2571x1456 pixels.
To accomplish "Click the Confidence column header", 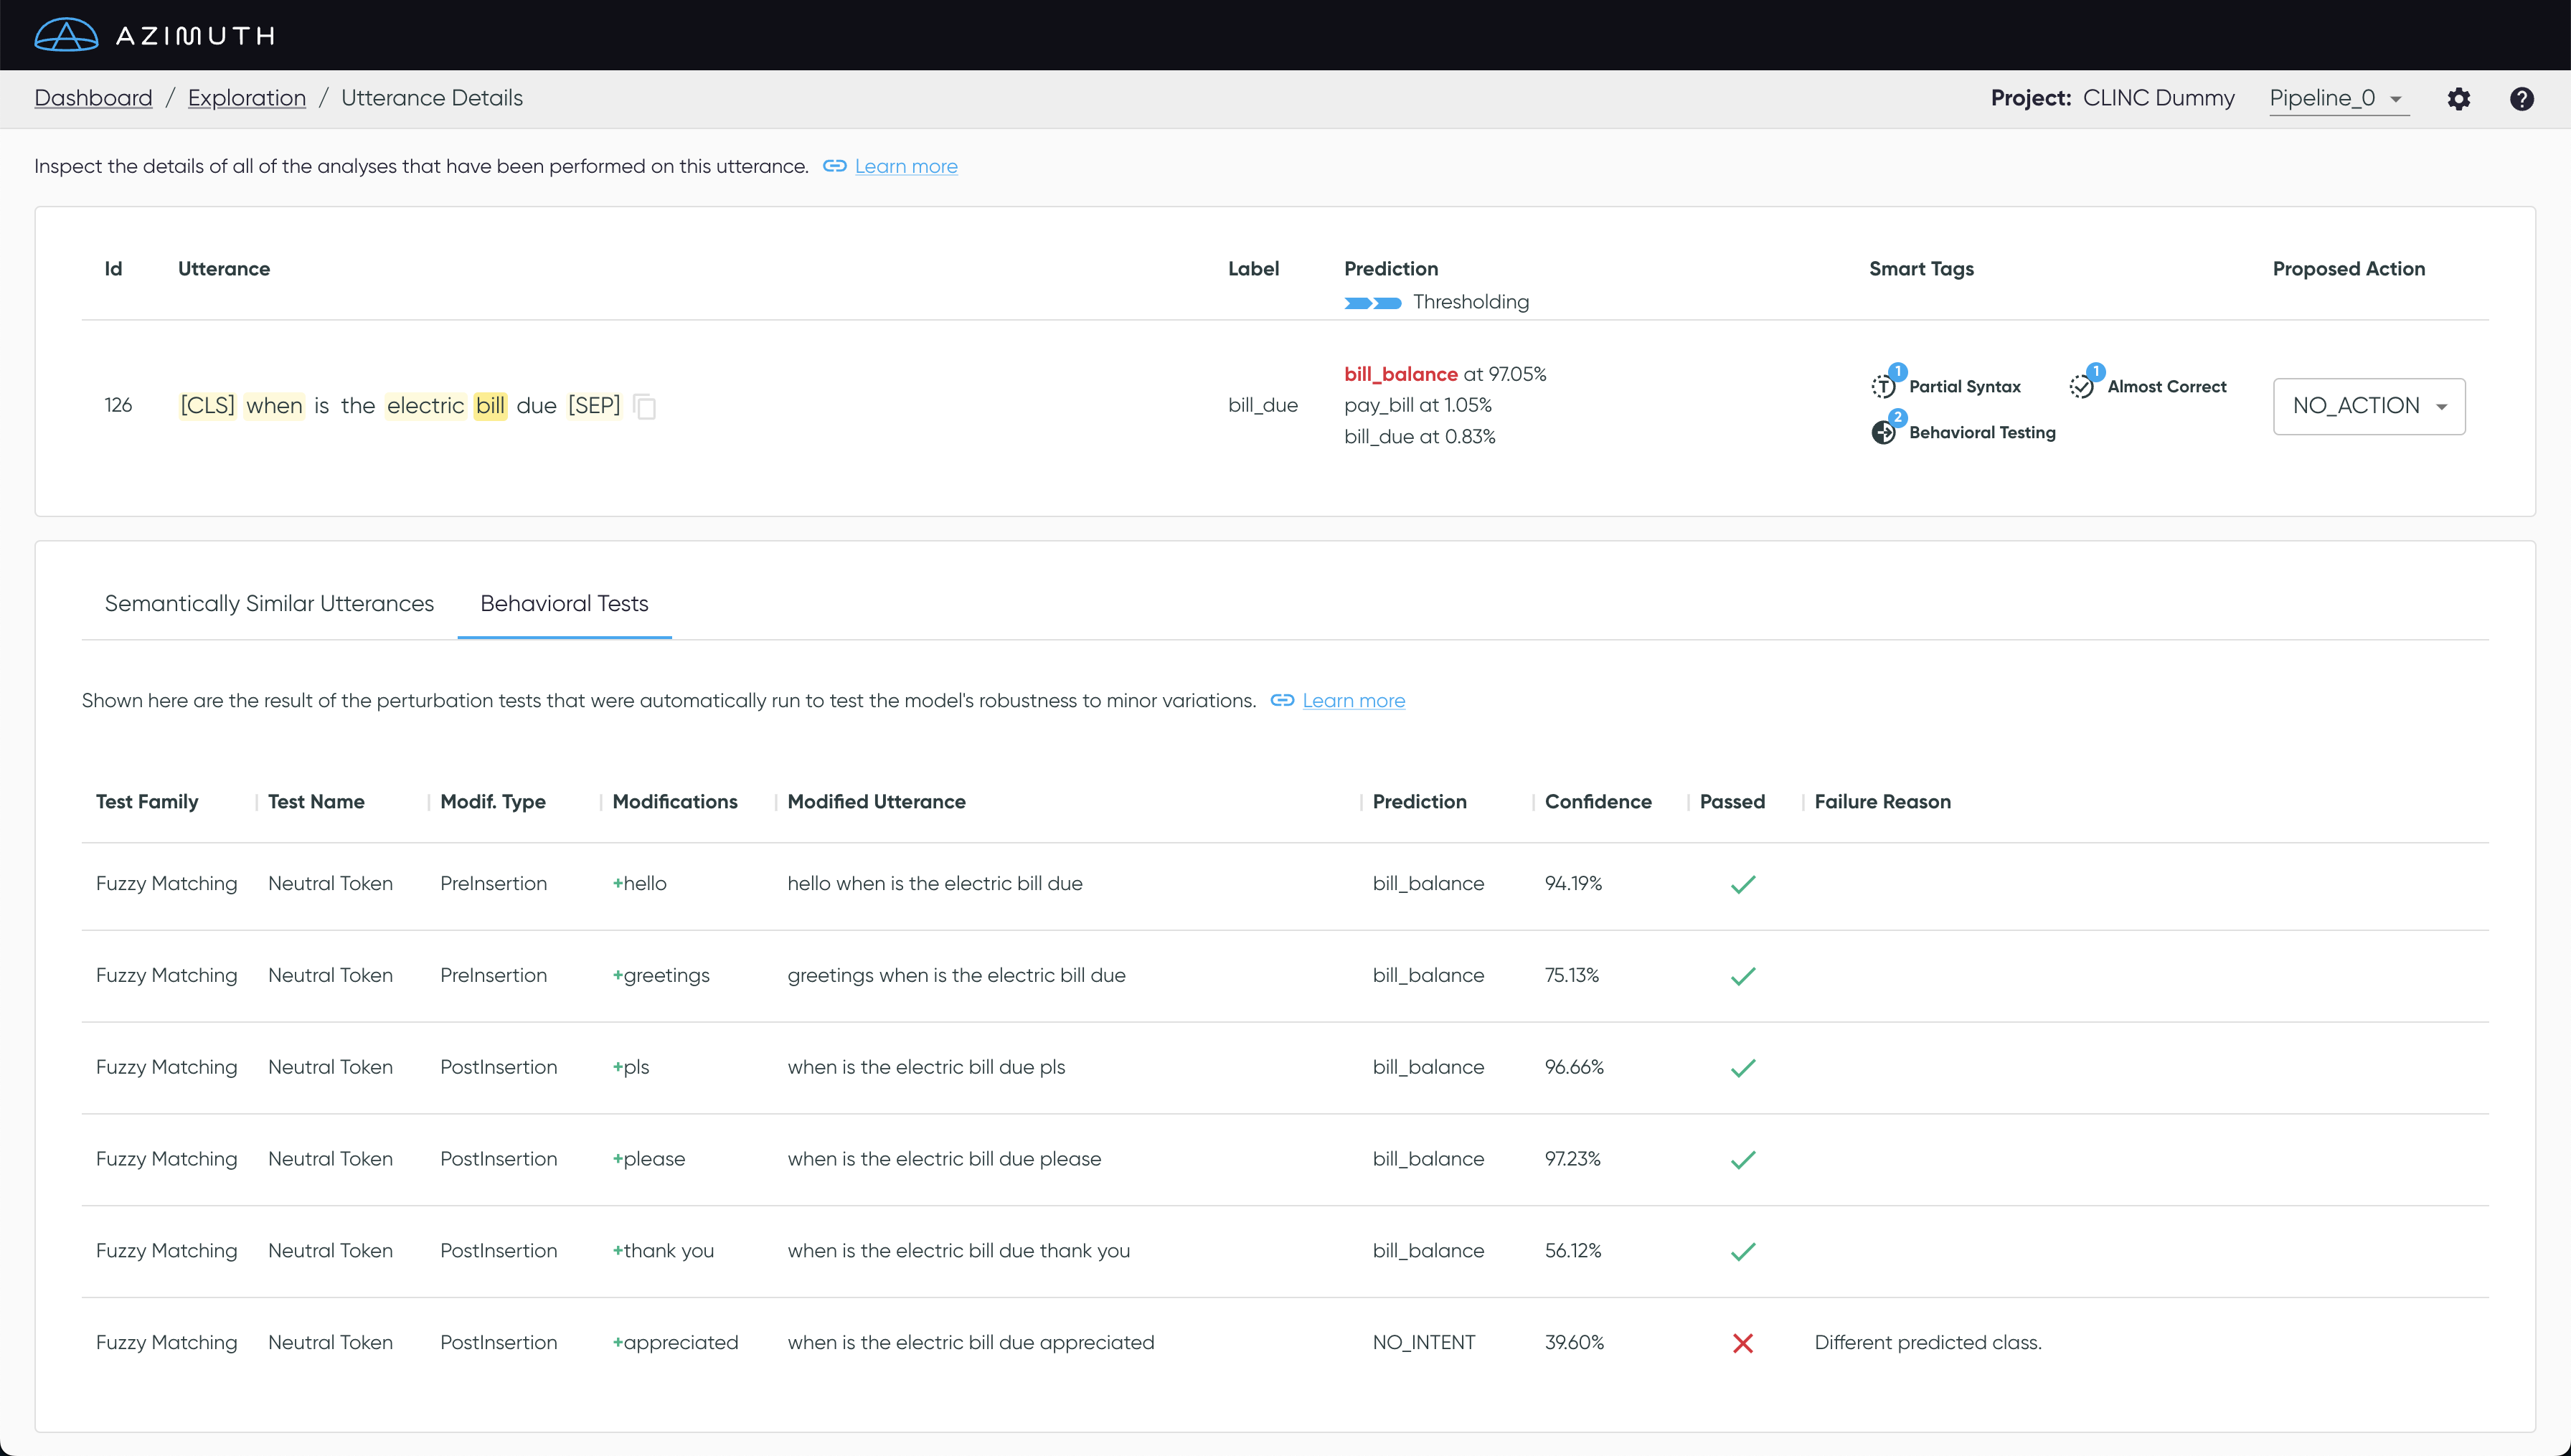I will 1598,801.
